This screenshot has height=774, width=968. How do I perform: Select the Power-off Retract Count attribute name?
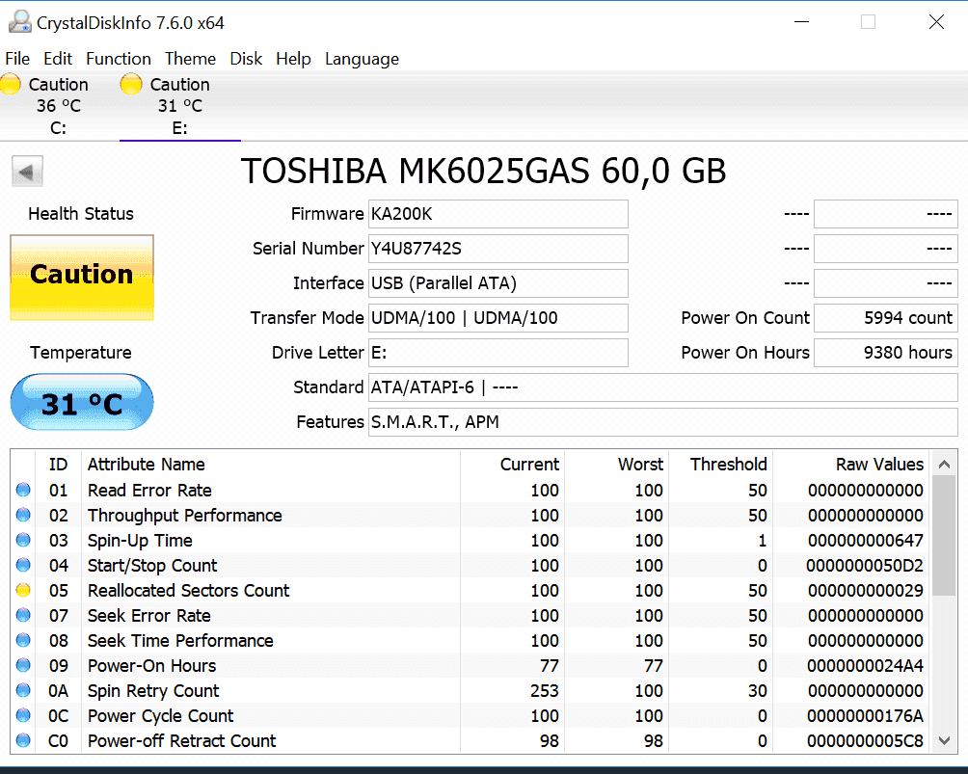click(x=181, y=740)
